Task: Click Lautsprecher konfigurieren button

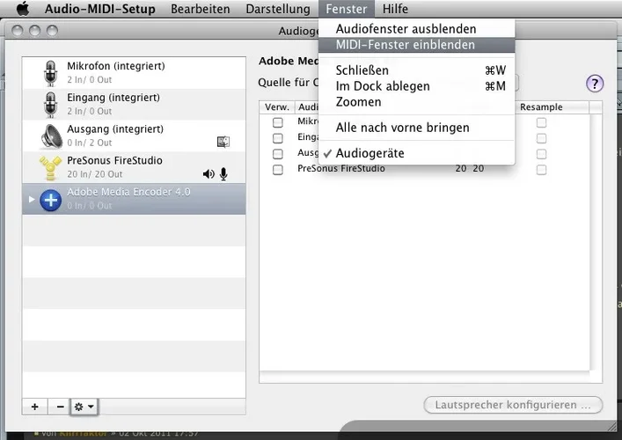Action: (513, 405)
